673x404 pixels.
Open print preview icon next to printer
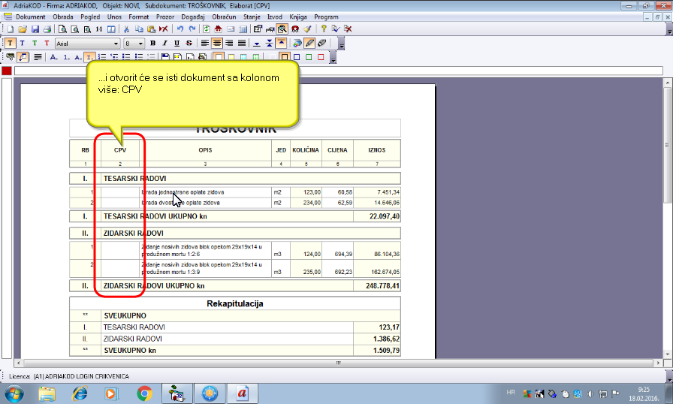[x=62, y=29]
